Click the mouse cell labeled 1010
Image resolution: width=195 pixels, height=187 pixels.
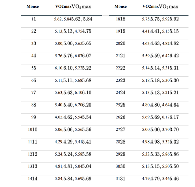pyautogui.click(x=33, y=129)
